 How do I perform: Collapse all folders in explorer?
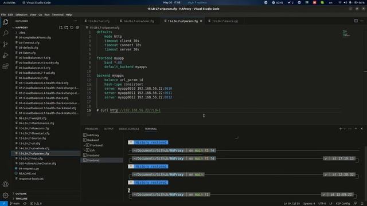[x=77, y=27]
